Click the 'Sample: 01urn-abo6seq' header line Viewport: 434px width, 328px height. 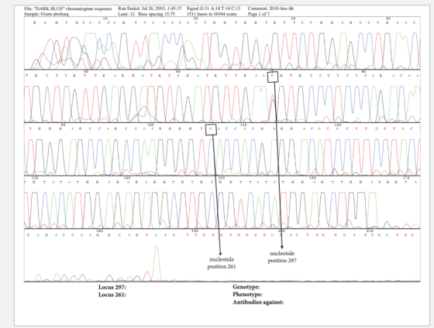(x=46, y=14)
